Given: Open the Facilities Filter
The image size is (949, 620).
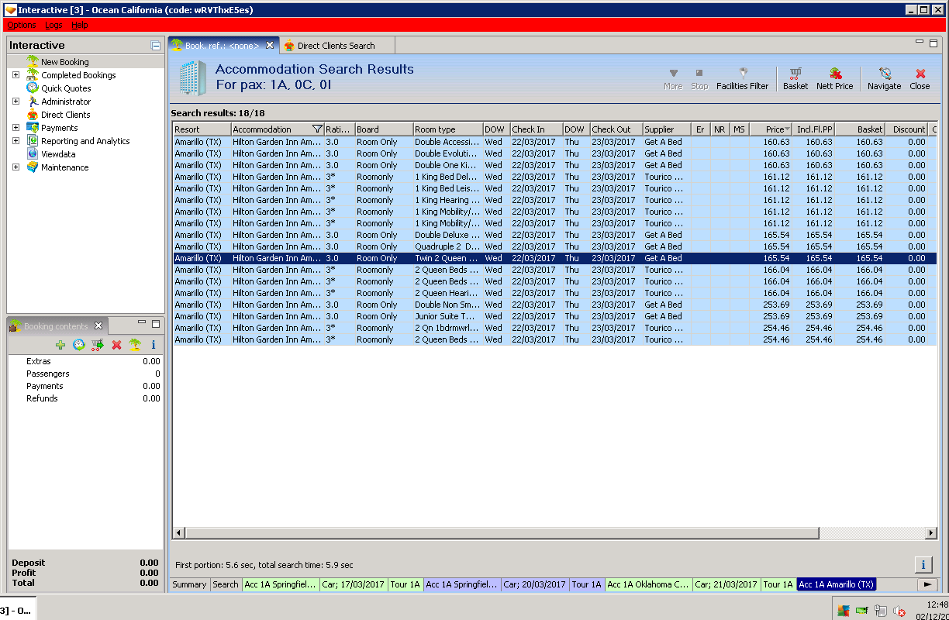Looking at the screenshot, I should [x=742, y=78].
